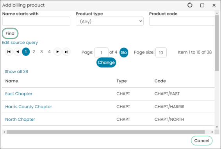Click the Page size input box
Viewport: 221px width, 149px height.
[161, 52]
